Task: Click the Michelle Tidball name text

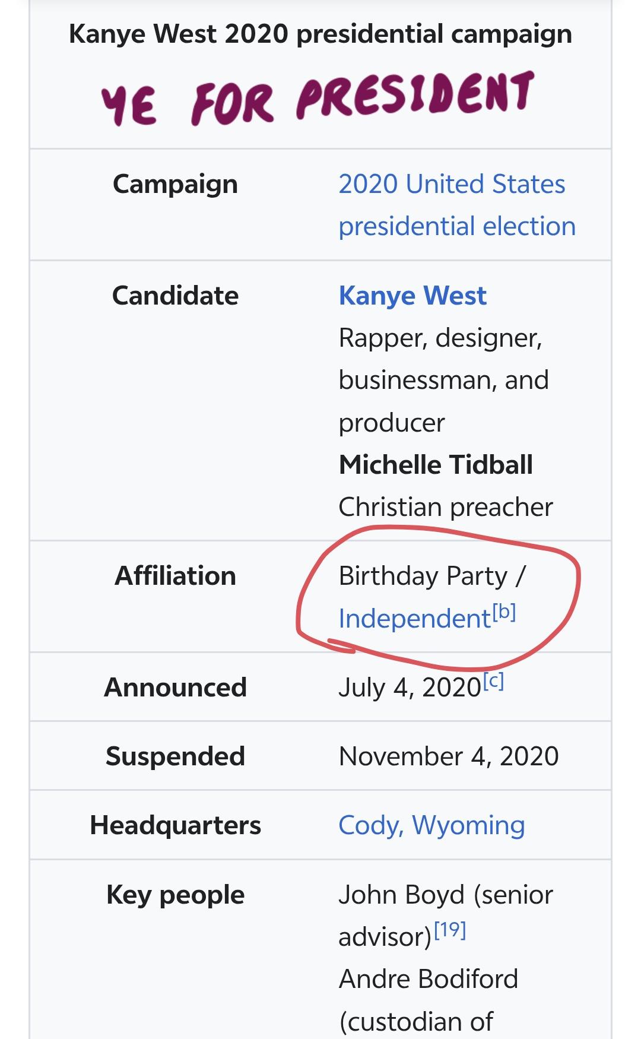Action: pos(436,465)
